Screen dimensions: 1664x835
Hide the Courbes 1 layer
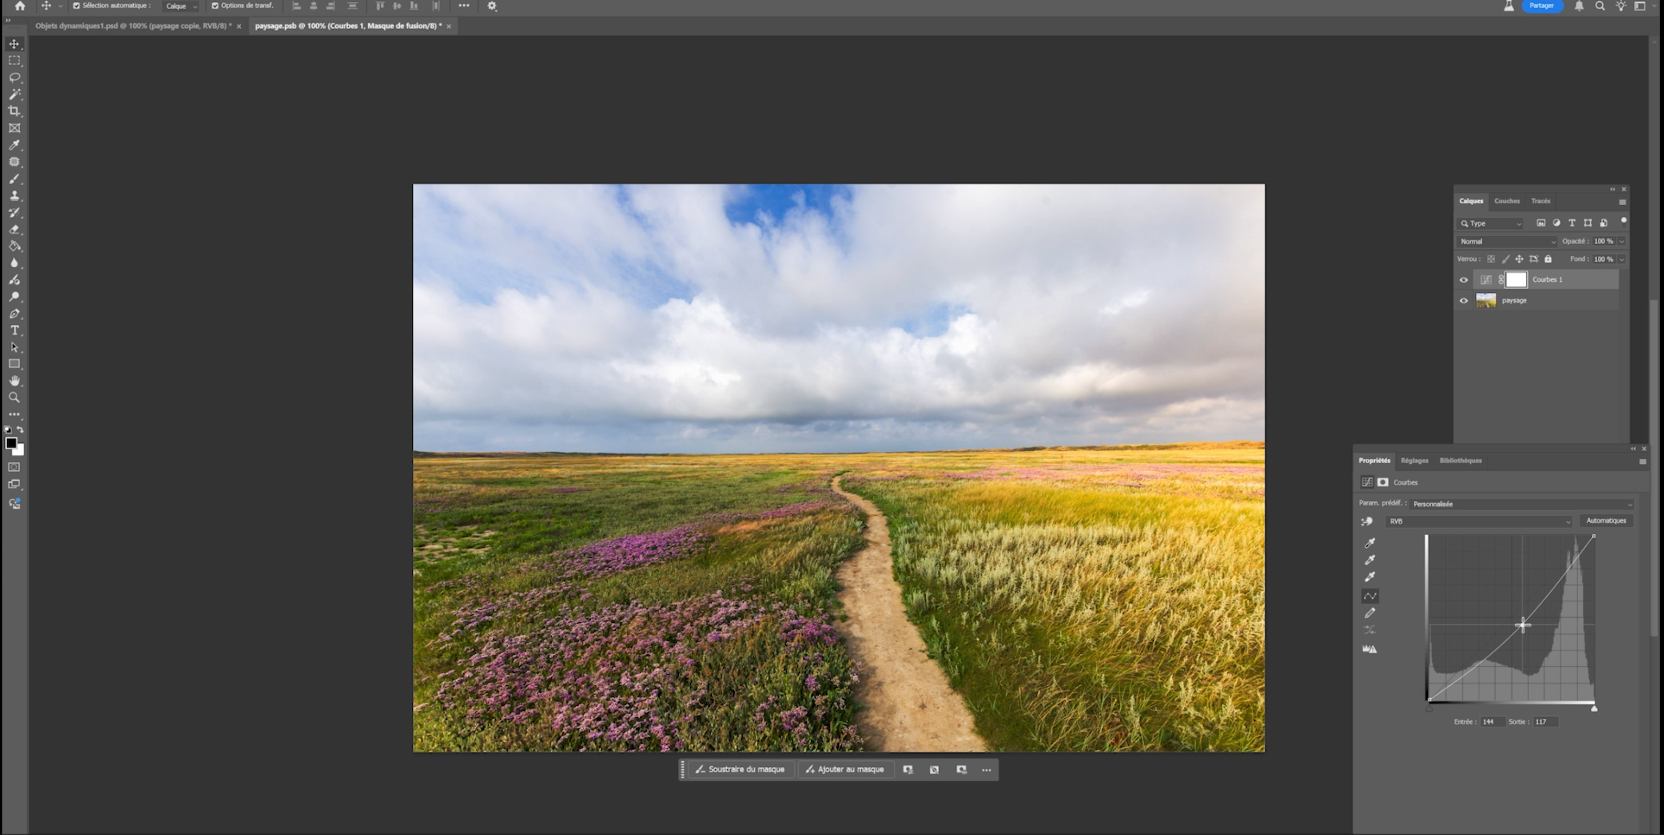pos(1464,280)
